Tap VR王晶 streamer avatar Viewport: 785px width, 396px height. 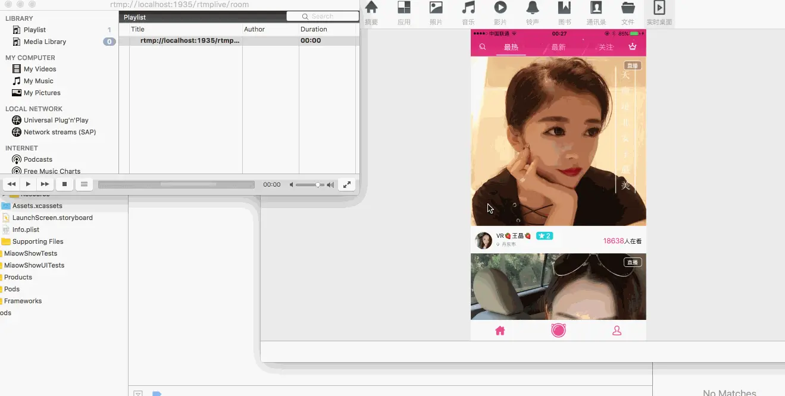coord(484,240)
